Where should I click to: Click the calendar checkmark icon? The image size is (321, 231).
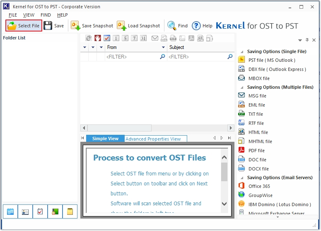pyautogui.click(x=107, y=38)
